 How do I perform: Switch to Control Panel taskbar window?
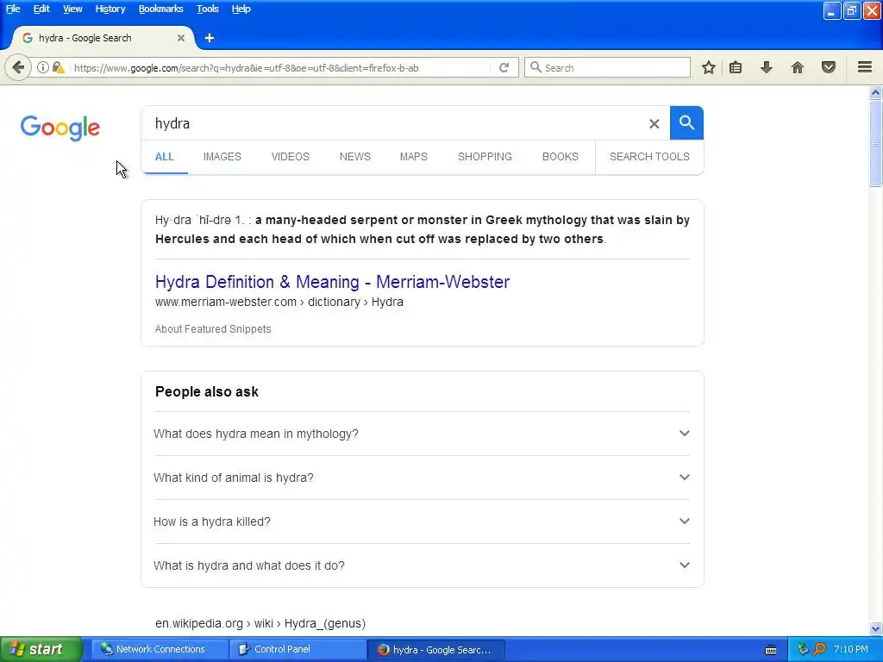[x=297, y=650]
